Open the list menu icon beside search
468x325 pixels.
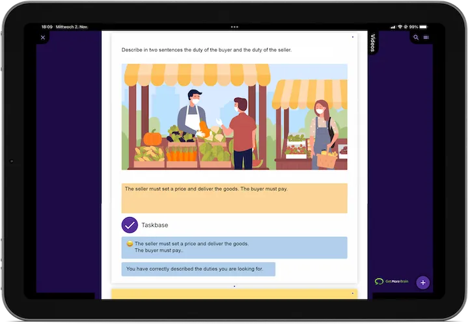pos(426,37)
